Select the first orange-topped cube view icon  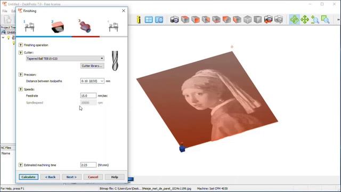pyautogui.click(x=185, y=20)
